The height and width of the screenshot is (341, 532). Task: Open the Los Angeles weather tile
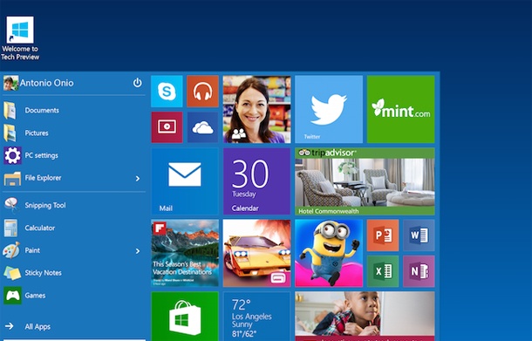(256, 317)
